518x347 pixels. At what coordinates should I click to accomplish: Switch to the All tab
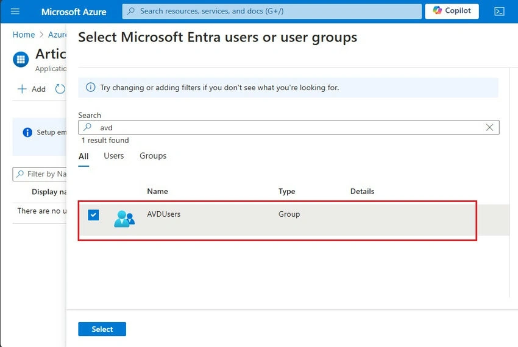[83, 156]
